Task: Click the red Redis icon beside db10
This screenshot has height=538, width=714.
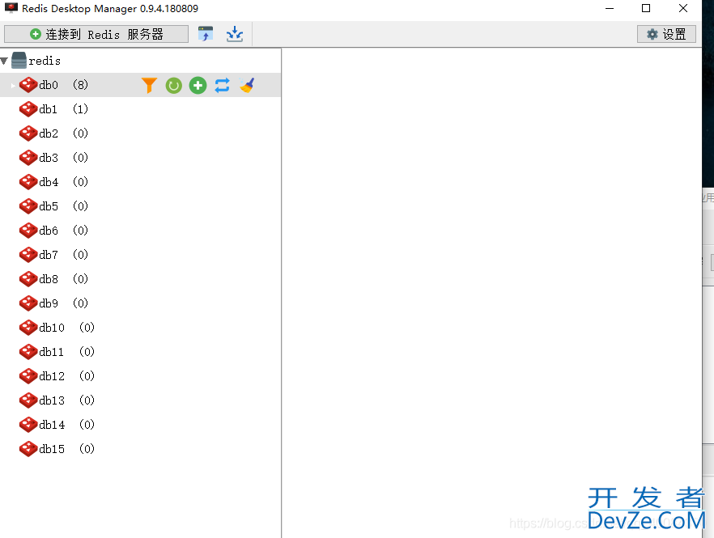Action: (x=28, y=328)
